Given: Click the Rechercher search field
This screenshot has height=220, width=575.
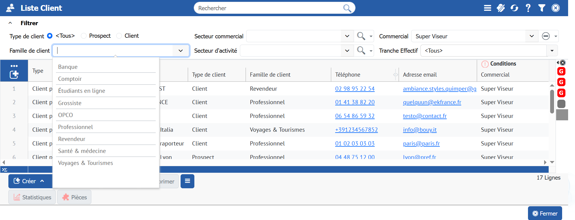Looking at the screenshot, I should (x=270, y=8).
